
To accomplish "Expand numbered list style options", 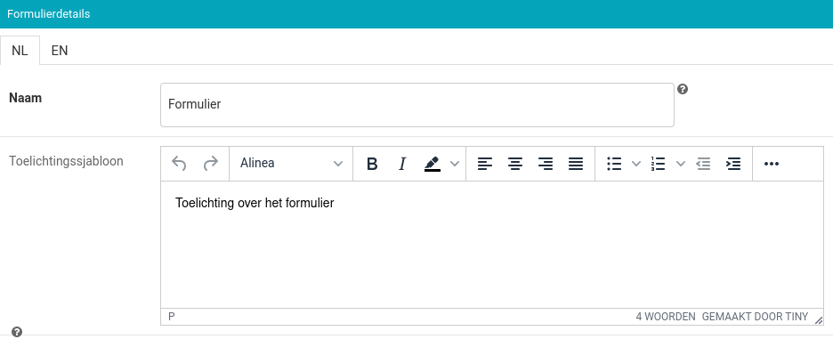I will (681, 164).
